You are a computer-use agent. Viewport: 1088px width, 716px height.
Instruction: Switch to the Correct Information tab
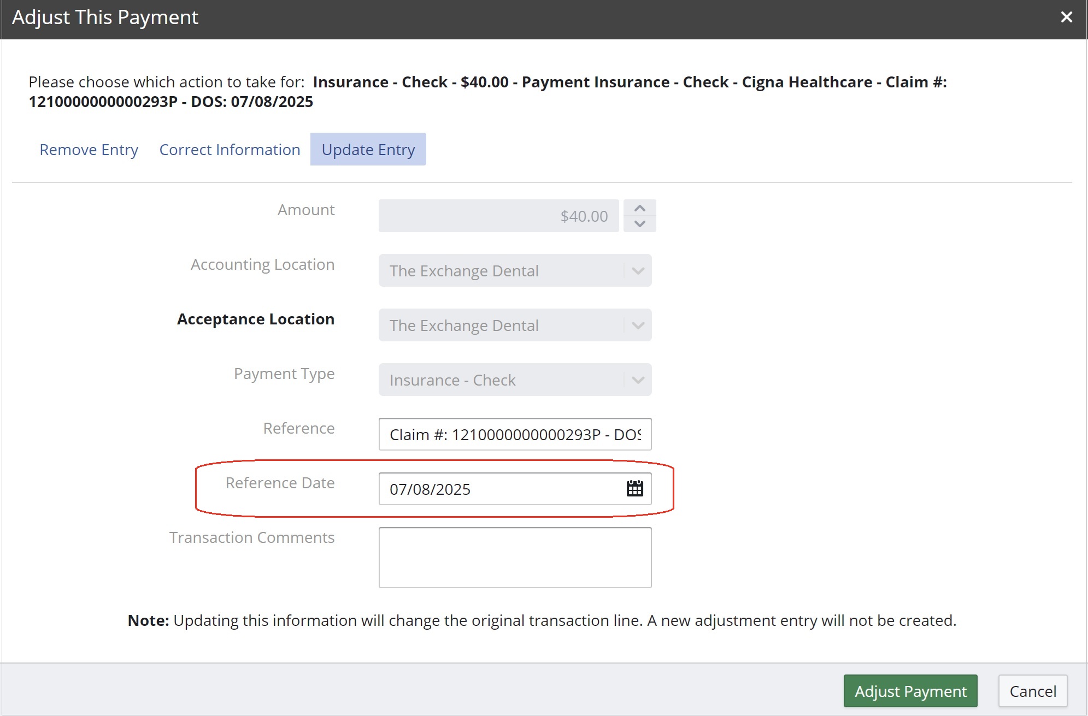230,150
